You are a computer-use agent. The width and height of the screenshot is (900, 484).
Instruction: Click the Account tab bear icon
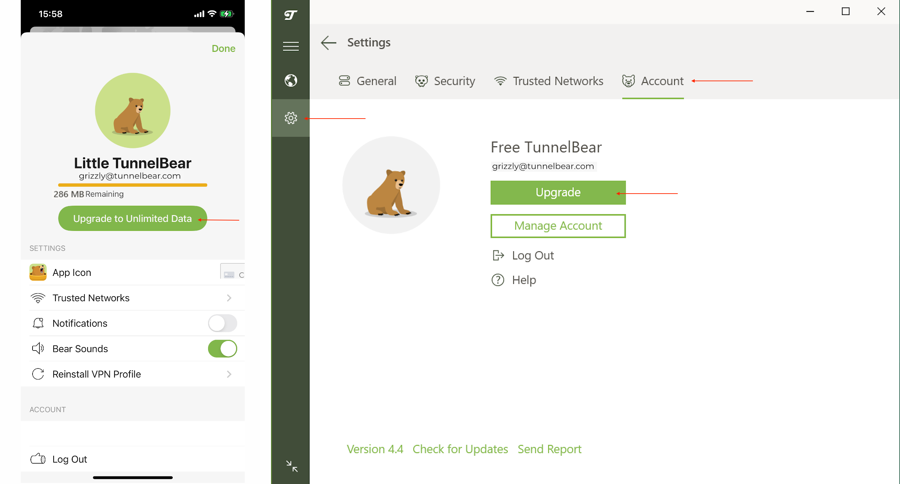pyautogui.click(x=628, y=81)
